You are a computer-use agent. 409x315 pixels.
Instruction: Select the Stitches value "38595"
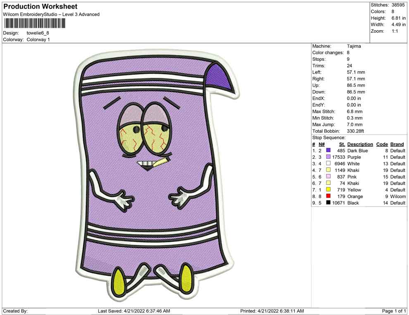point(398,5)
